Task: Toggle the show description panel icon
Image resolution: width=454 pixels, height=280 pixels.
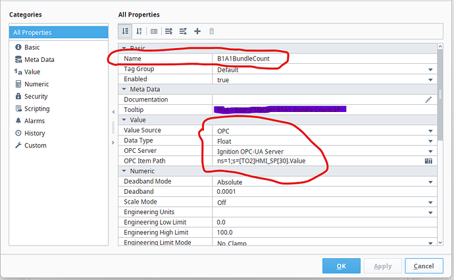Action: click(x=154, y=32)
